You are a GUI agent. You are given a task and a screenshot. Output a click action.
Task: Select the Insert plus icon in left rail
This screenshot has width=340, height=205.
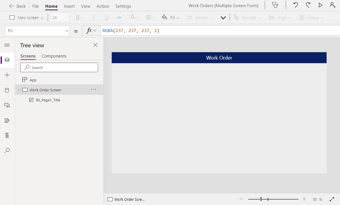pos(7,75)
